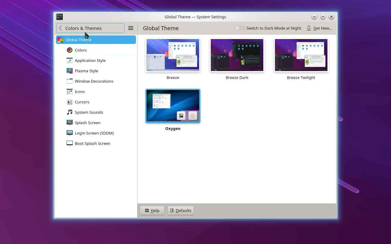Maximize the System Settings window
The height and width of the screenshot is (244, 391).
323,17
